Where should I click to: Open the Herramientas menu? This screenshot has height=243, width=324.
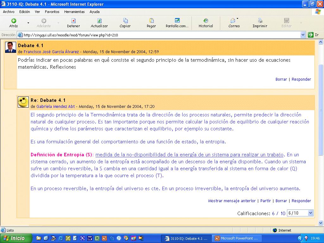coord(74,12)
